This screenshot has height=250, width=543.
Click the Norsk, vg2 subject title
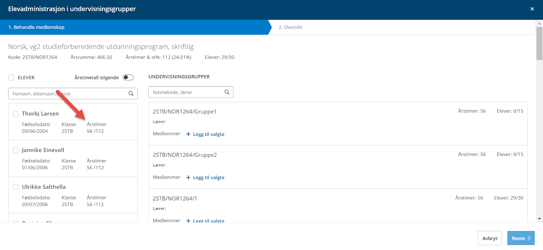click(101, 47)
